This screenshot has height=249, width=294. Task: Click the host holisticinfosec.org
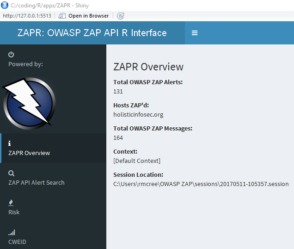(138, 114)
